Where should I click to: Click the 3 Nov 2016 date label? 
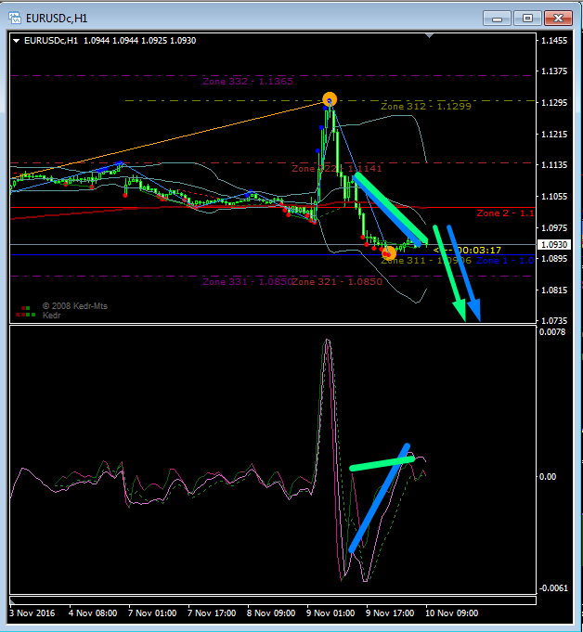click(32, 613)
